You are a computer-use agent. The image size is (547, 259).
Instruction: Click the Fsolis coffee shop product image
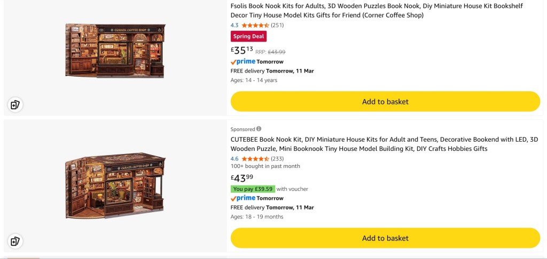tap(115, 51)
